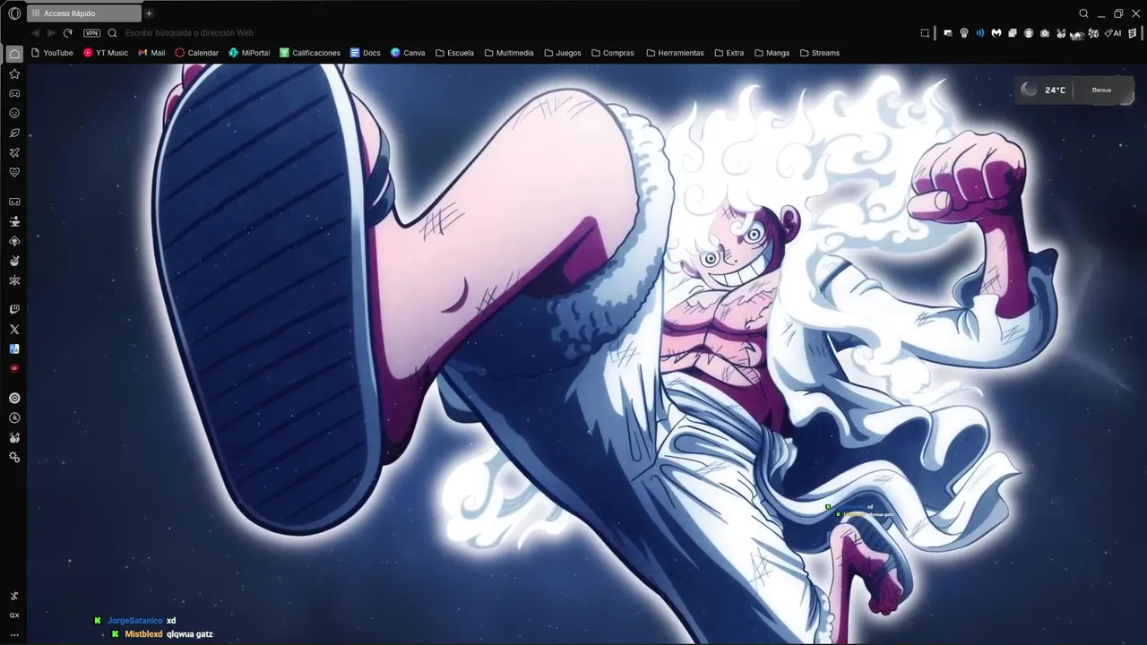This screenshot has height=645, width=1147.
Task: Open the Twitch sidebar panel
Action: (x=14, y=309)
